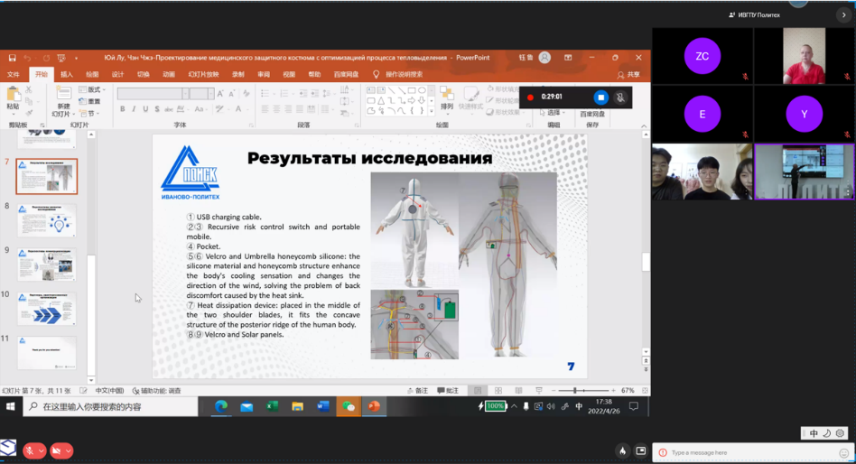Viewport: 856px width, 464px height.
Task: Show the slide Notes pane
Action: [417, 391]
